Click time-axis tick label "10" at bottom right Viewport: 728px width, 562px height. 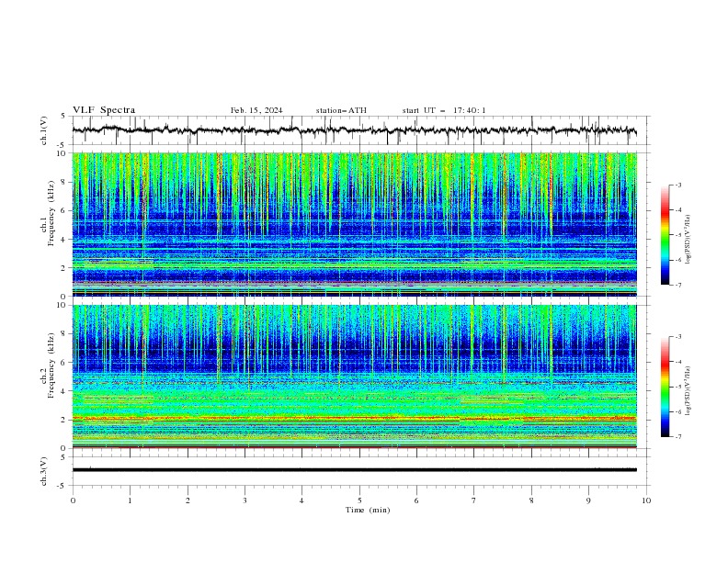click(646, 500)
